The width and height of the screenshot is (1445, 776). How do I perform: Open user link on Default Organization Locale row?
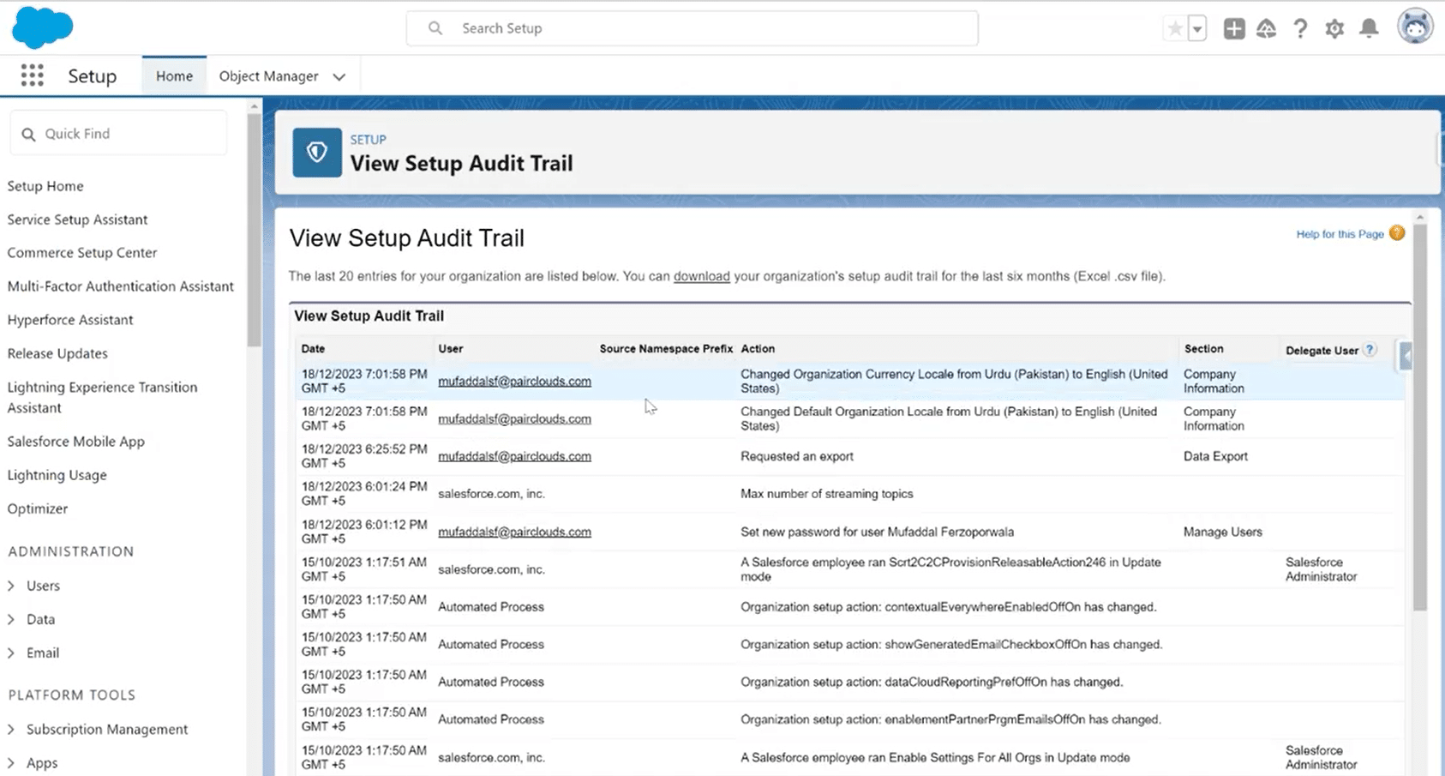pos(514,418)
